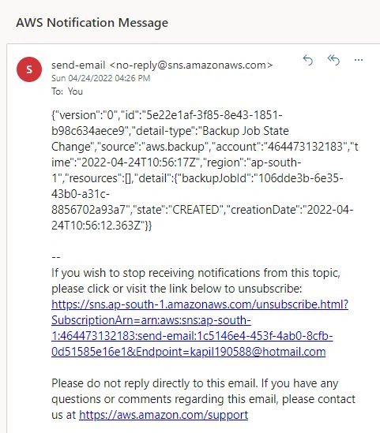Open the sns.ap-south-1 unsubscribe.html link

click(x=200, y=304)
